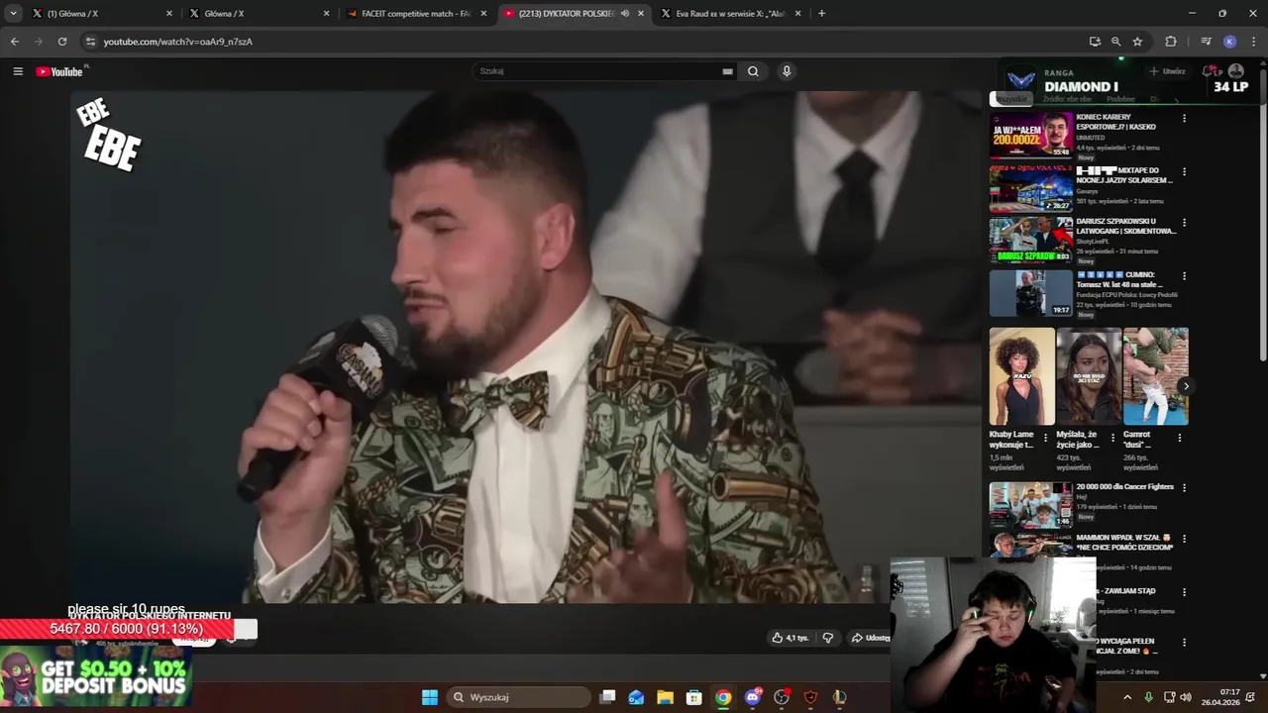Click the site info icon in address bar
Screen dimensions: 1268x713
click(x=90, y=42)
